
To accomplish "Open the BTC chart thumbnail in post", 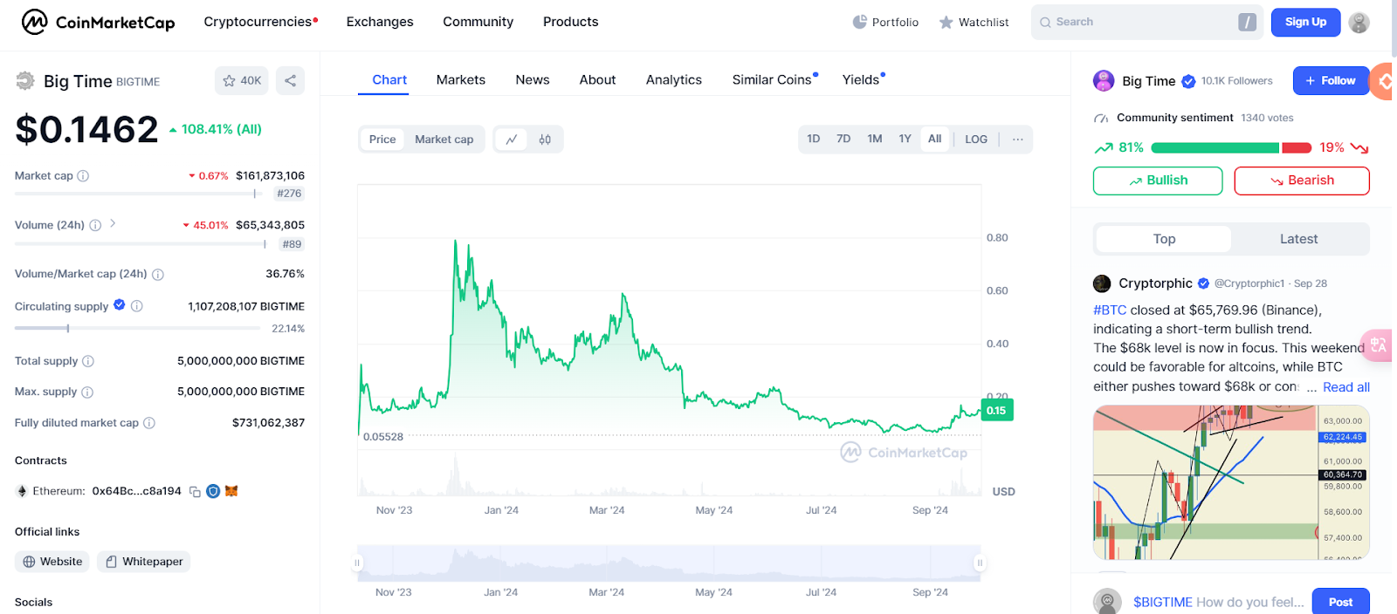I will point(1231,482).
